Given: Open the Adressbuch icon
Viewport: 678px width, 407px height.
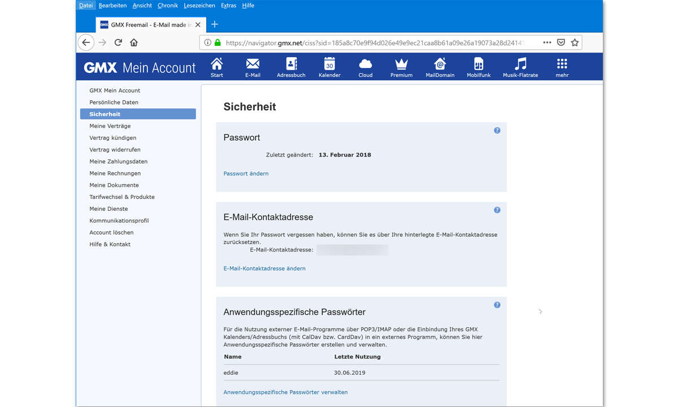Looking at the screenshot, I should point(291,63).
